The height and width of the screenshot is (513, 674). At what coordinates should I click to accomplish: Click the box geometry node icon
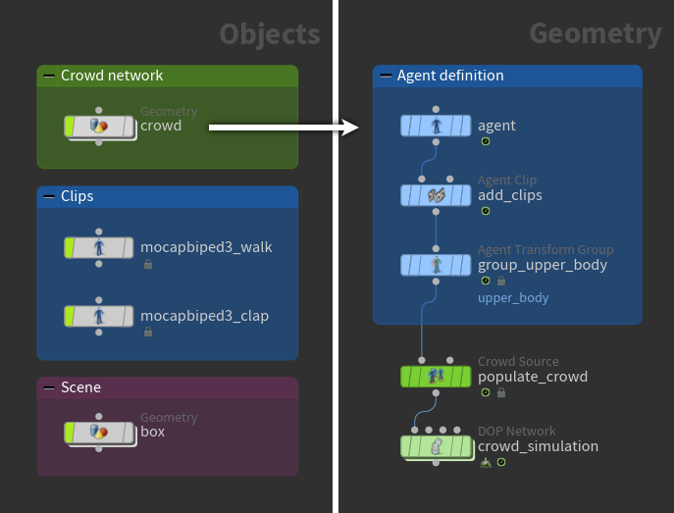98,432
